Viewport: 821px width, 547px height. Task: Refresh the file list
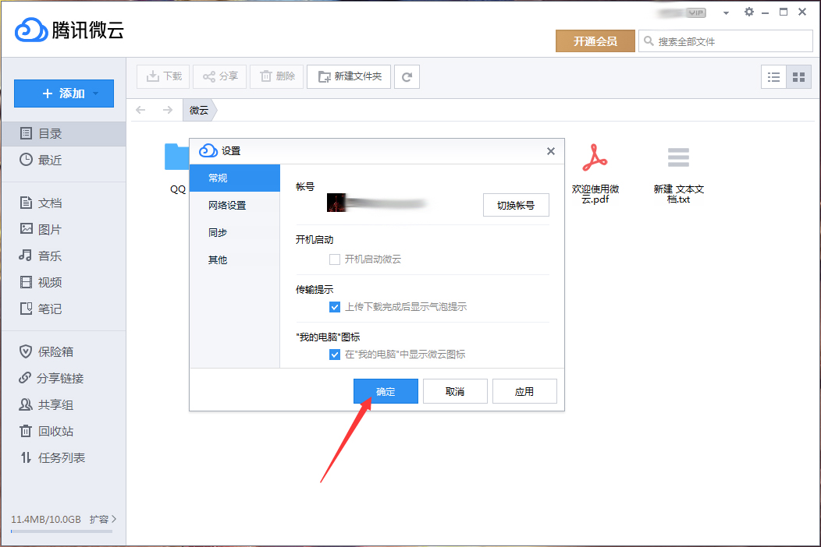point(407,76)
